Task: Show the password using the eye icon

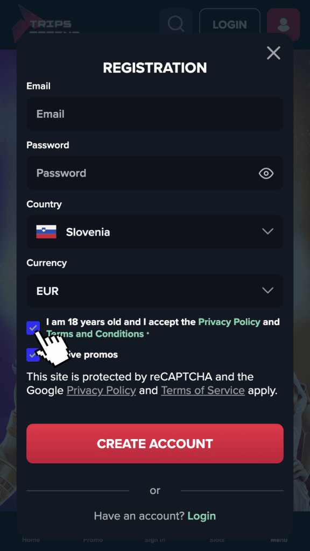Action: coord(266,173)
